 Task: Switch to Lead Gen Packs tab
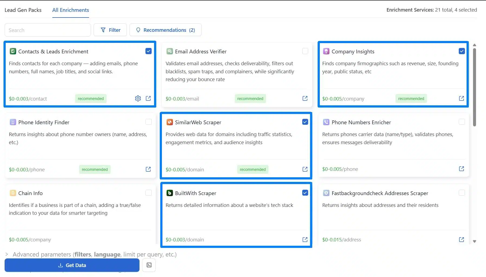point(23,10)
